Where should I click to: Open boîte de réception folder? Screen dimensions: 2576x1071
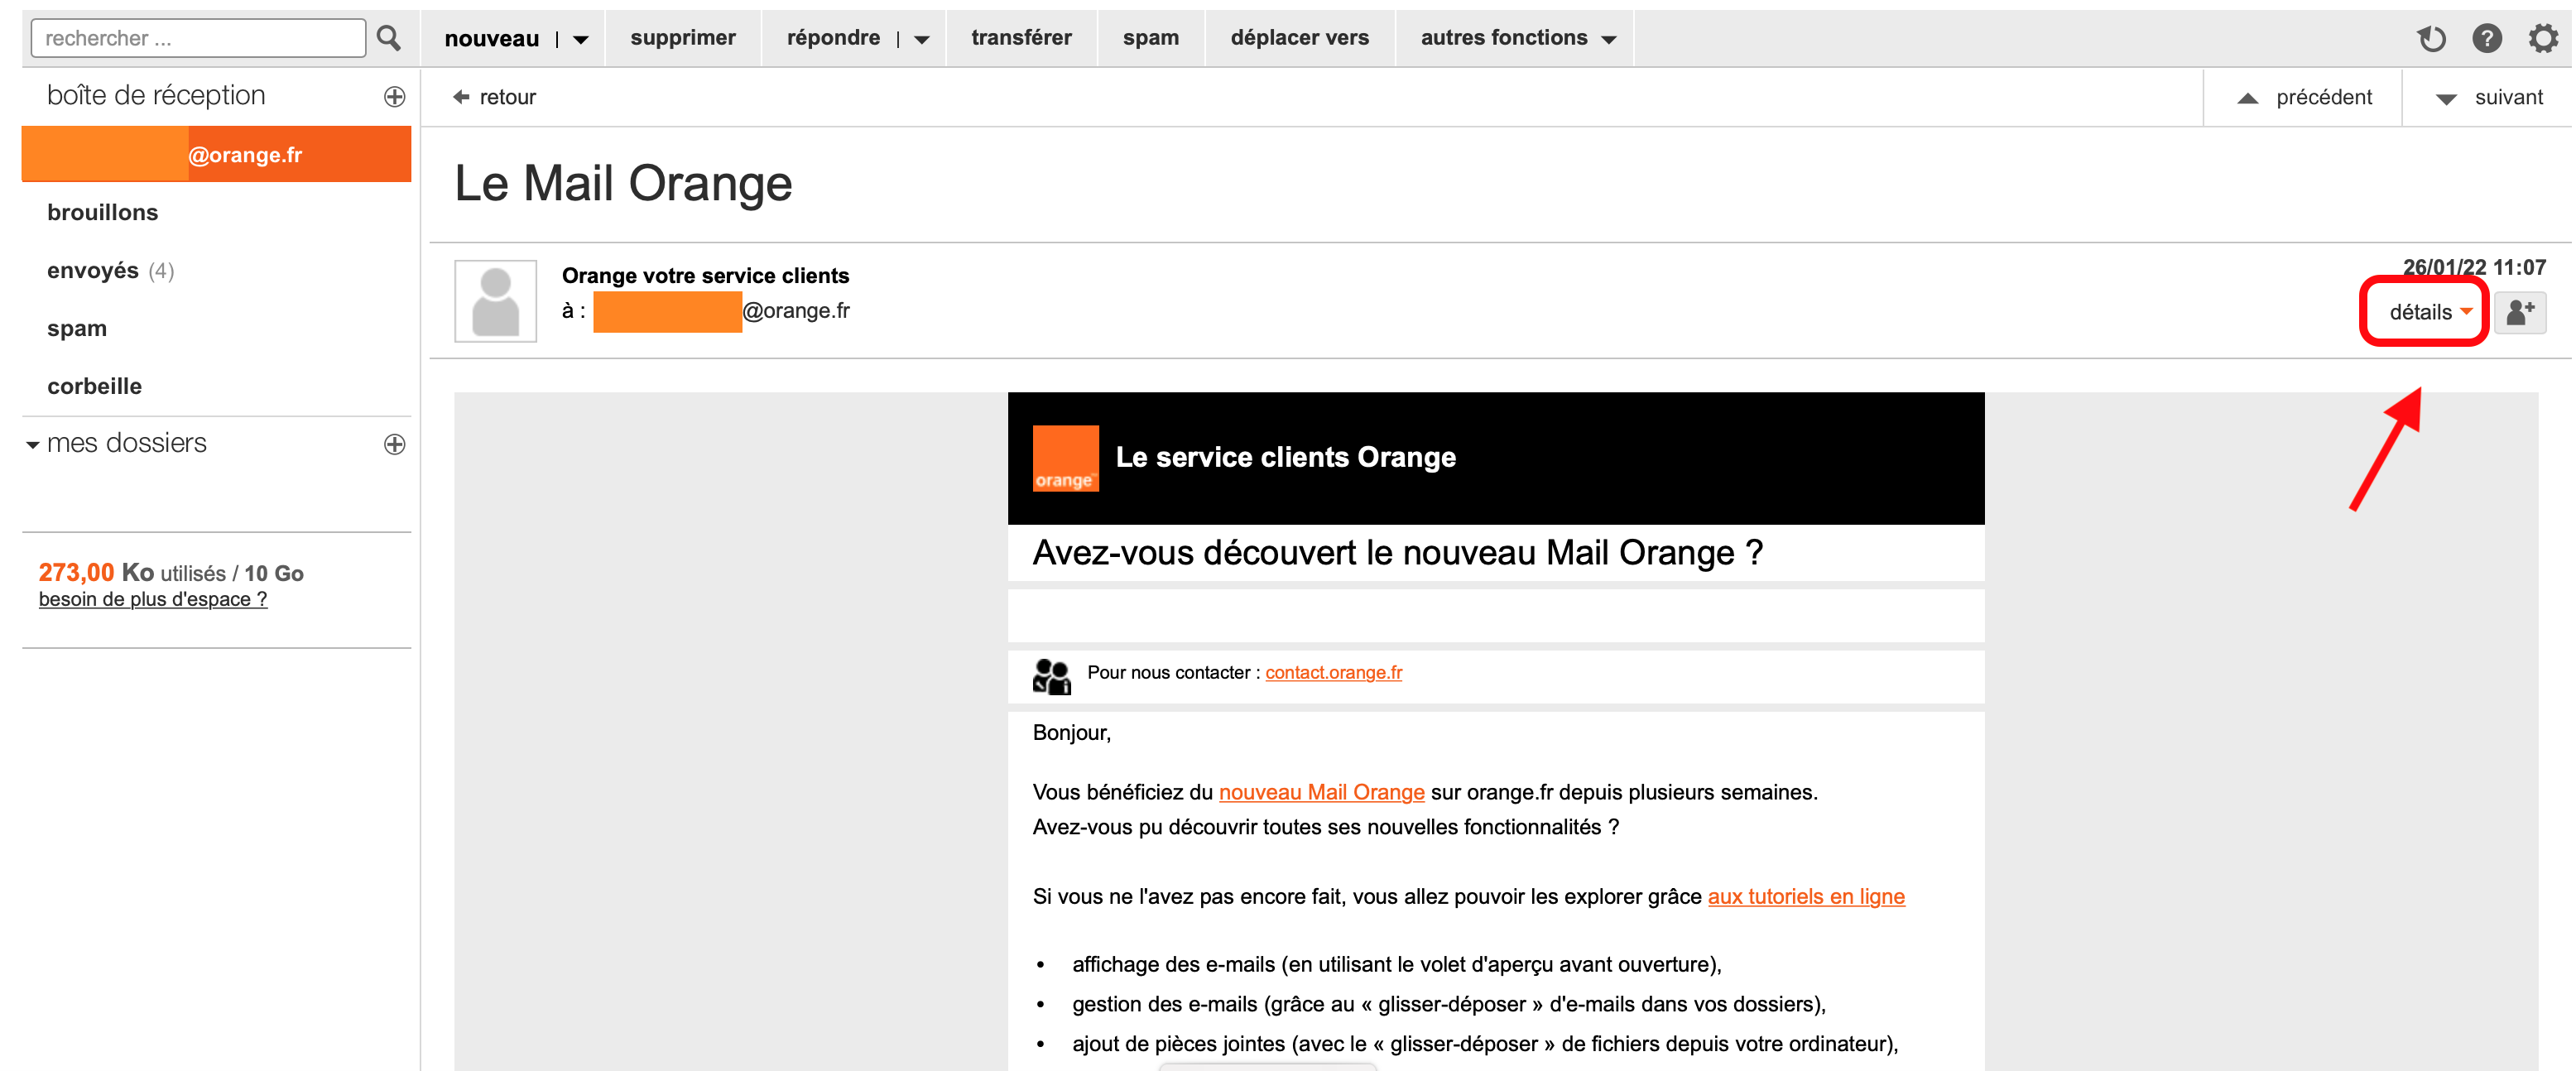[156, 95]
